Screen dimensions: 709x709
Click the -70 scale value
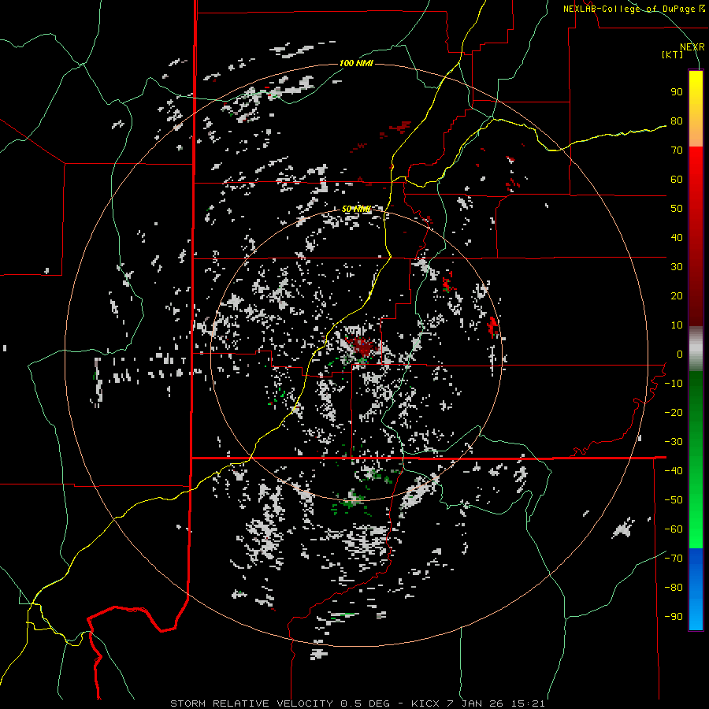point(674,559)
